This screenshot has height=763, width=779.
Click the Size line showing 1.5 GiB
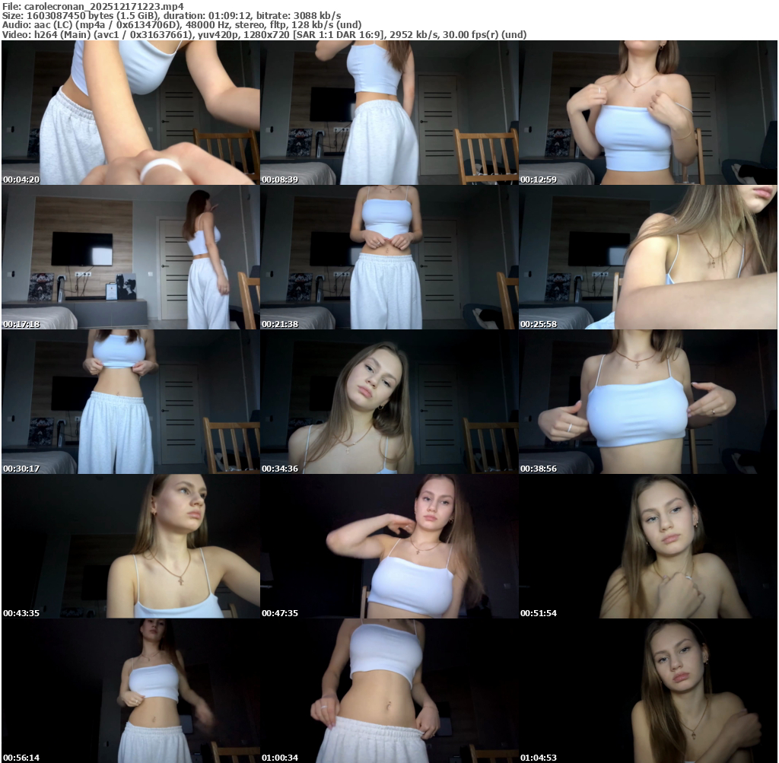[x=171, y=15]
